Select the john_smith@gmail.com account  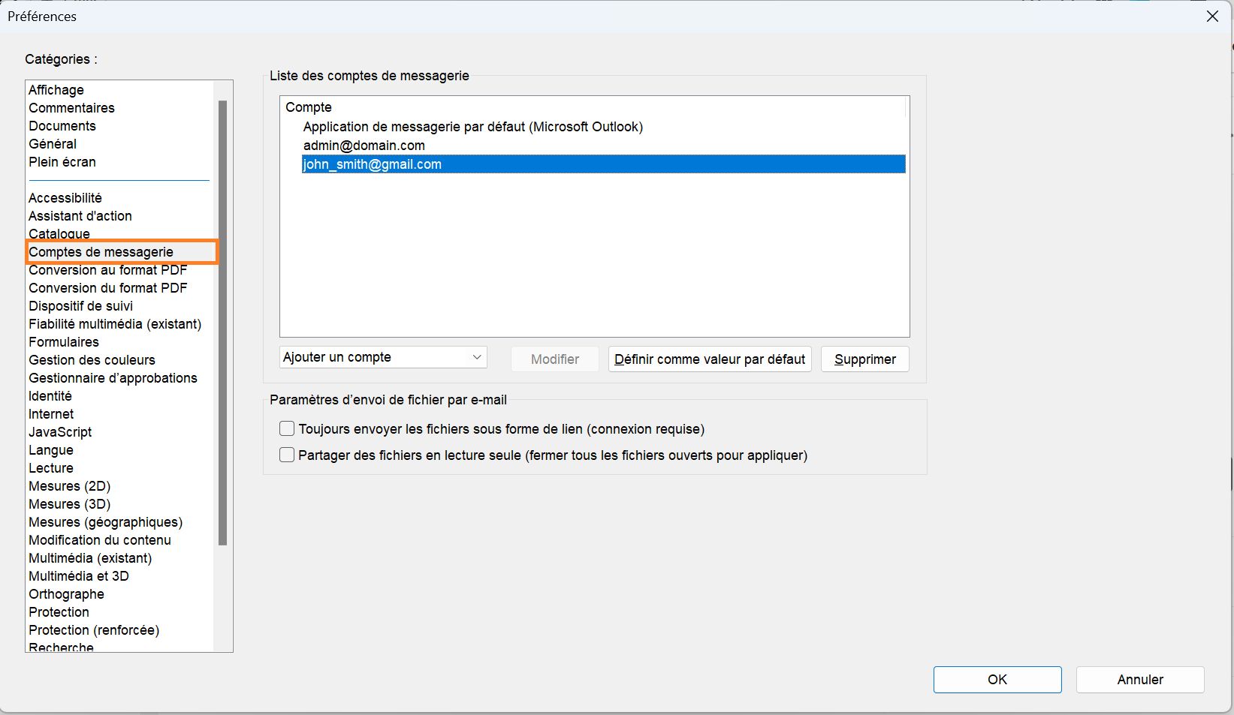point(373,164)
